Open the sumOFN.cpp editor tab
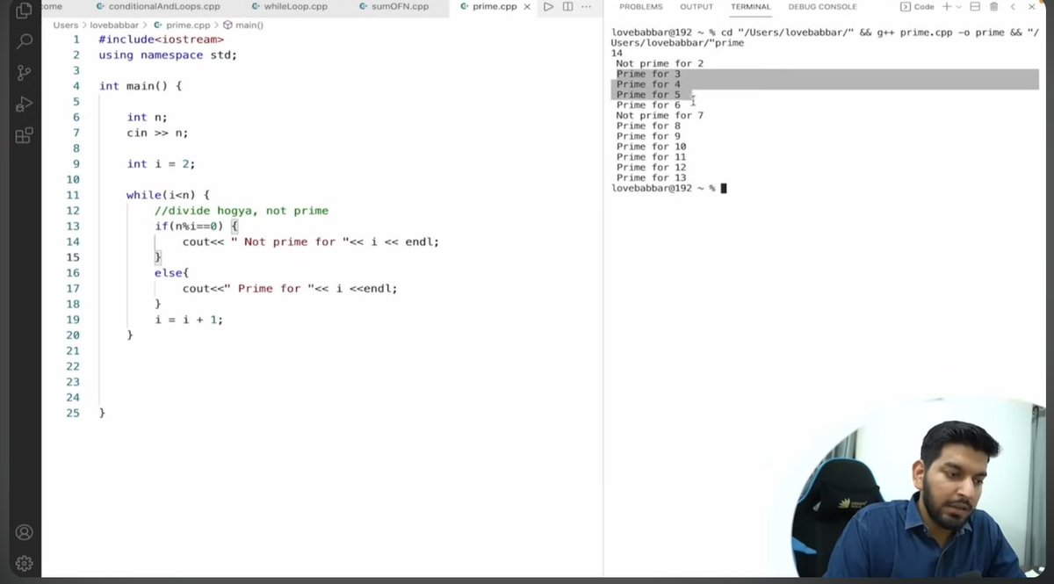 click(x=394, y=7)
